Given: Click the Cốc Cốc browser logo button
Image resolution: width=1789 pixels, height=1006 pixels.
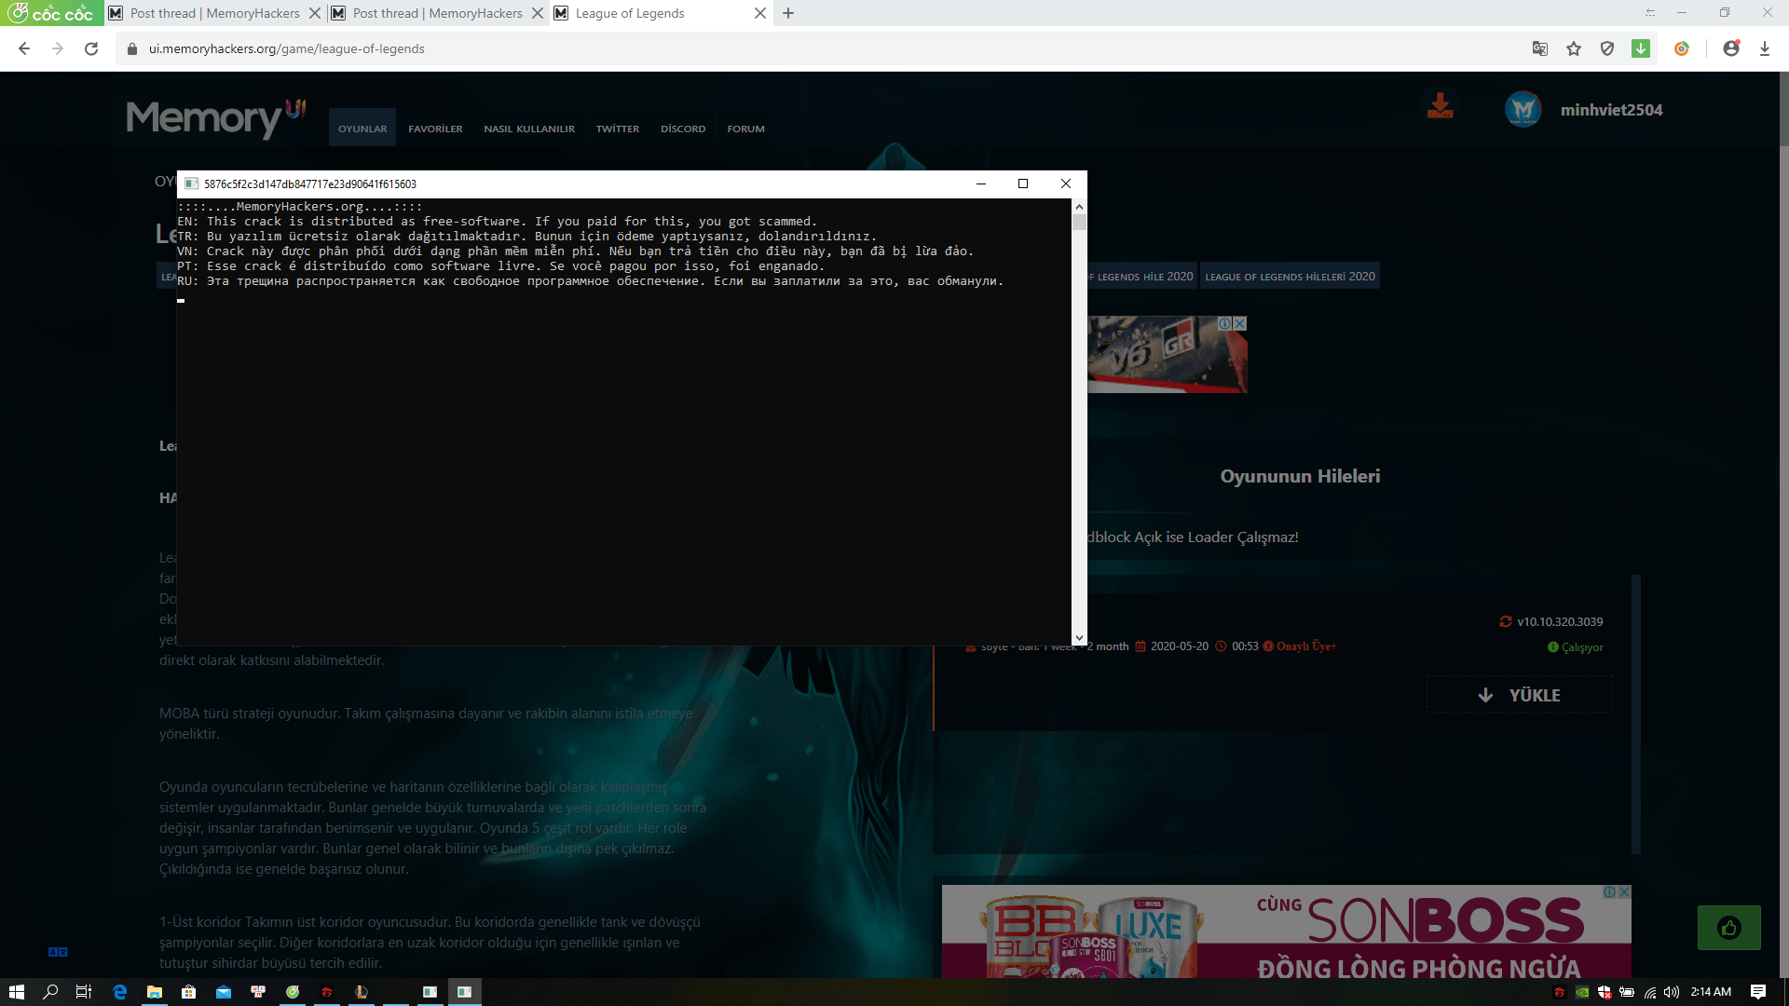Looking at the screenshot, I should click(x=51, y=13).
